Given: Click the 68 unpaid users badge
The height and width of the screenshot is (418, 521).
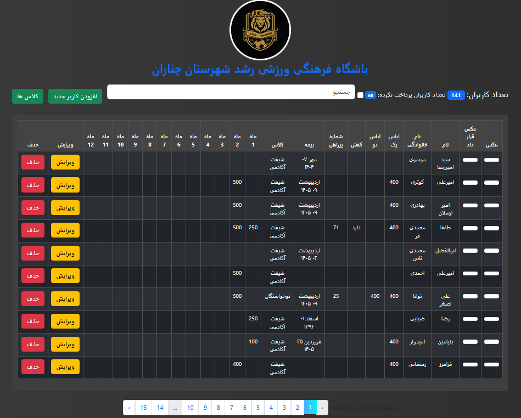Looking at the screenshot, I should (371, 95).
